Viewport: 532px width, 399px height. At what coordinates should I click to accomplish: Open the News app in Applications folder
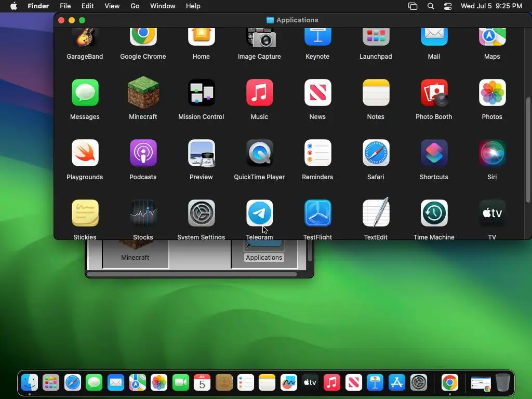pyautogui.click(x=317, y=92)
